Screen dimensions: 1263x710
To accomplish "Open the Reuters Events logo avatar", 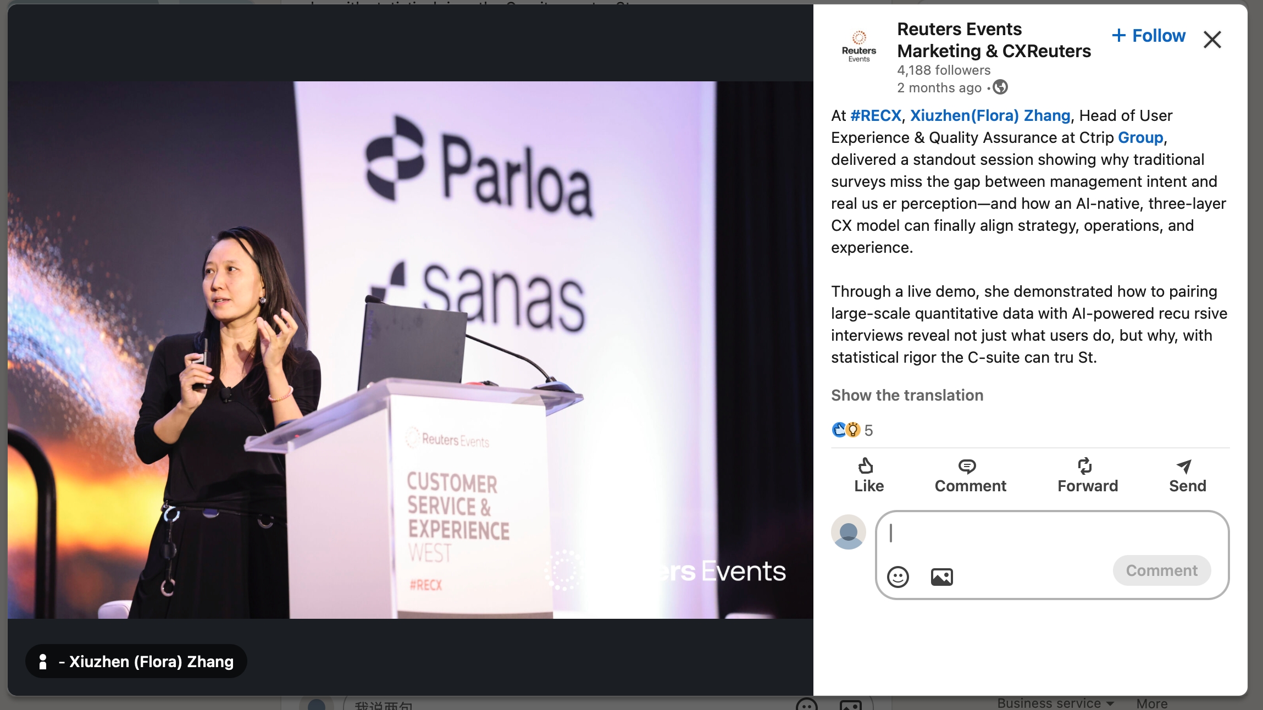I will tap(859, 47).
